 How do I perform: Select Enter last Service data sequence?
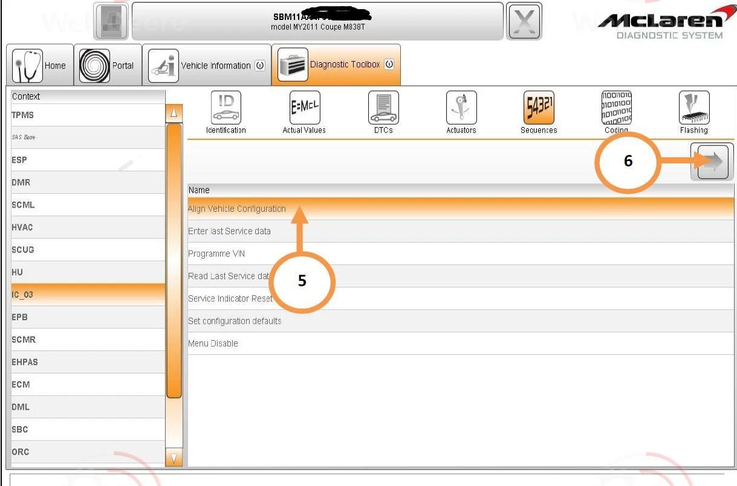tap(461, 231)
